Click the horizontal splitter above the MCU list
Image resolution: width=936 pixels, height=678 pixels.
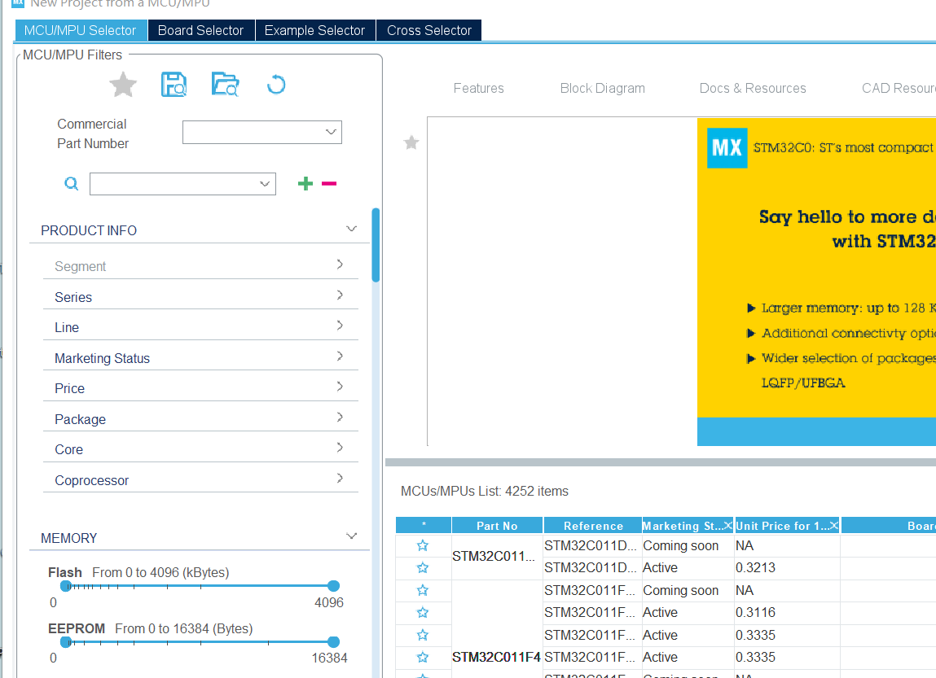click(660, 462)
